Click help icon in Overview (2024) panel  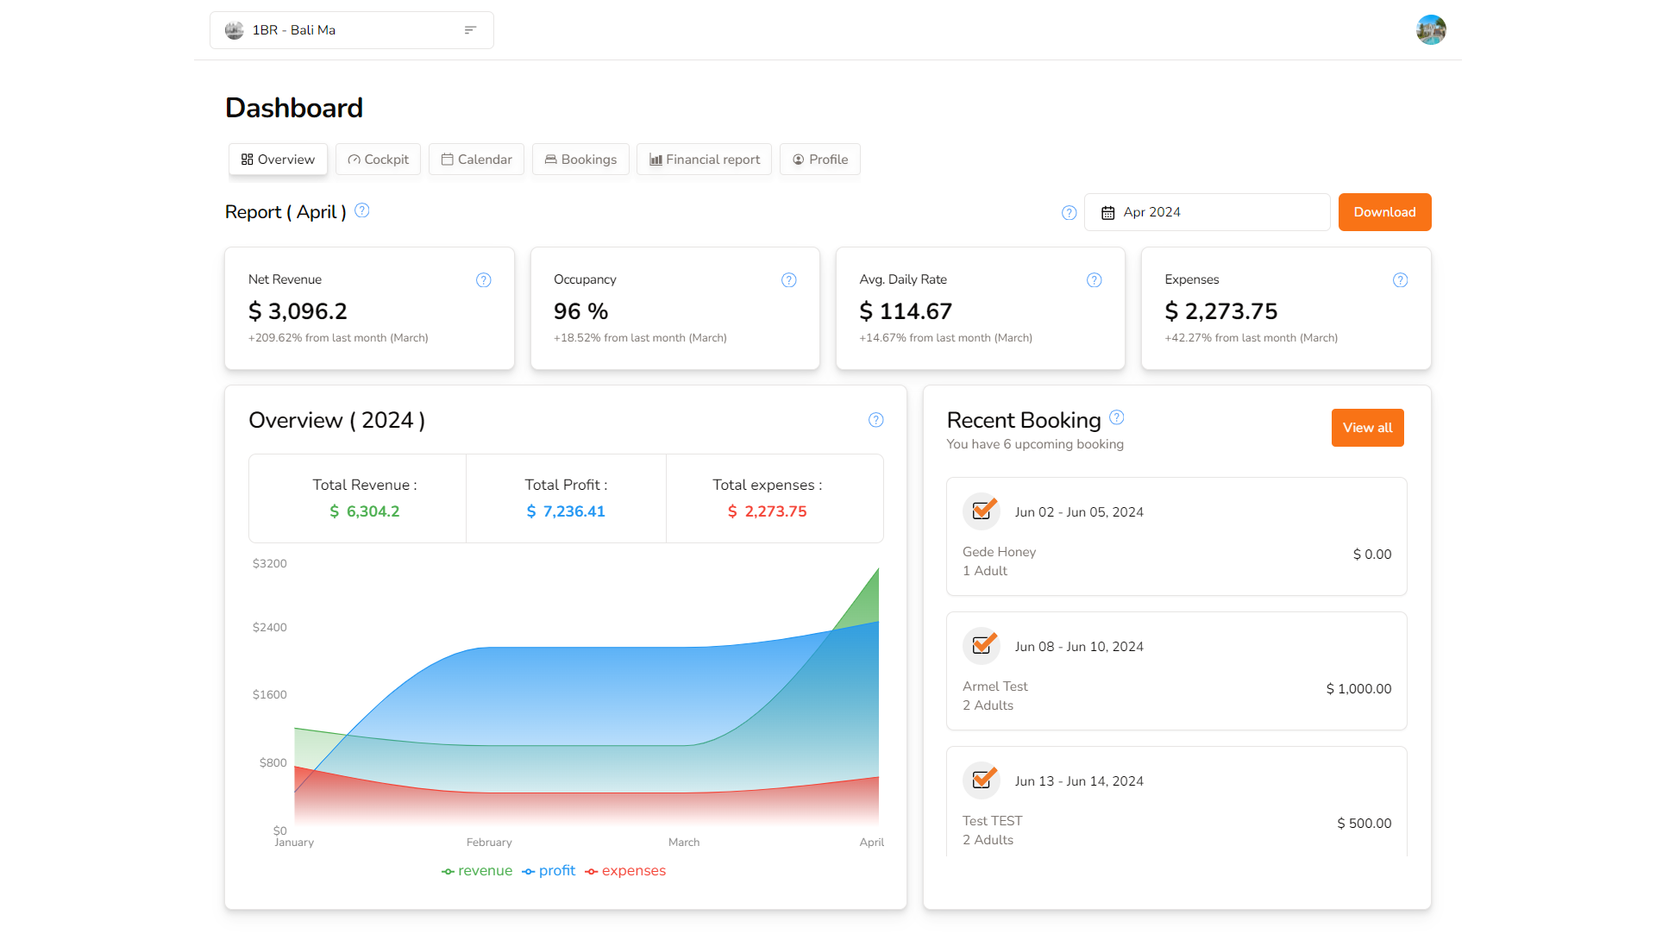[x=876, y=420]
